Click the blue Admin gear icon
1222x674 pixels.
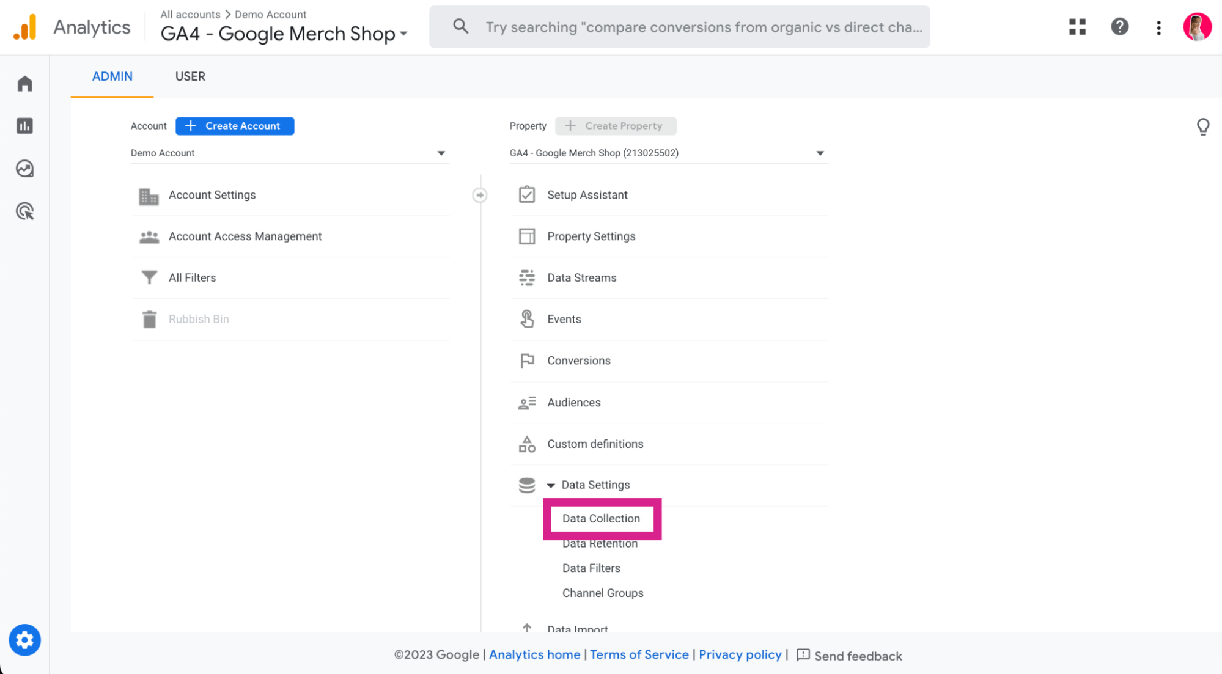pyautogui.click(x=24, y=640)
